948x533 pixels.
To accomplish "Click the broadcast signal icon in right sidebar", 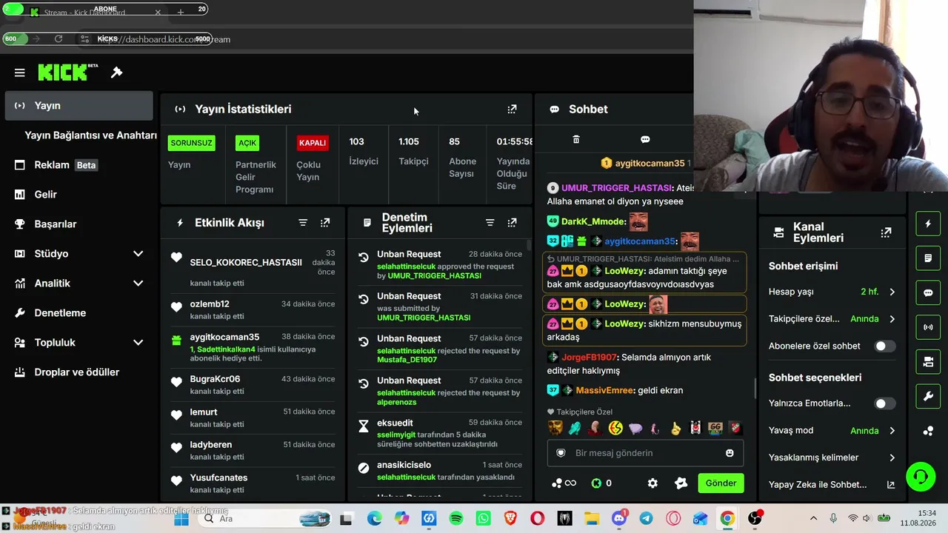I will click(x=928, y=327).
